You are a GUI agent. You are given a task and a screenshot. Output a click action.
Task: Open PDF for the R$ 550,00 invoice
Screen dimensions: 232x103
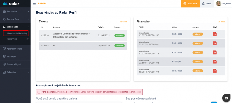coord(215,61)
